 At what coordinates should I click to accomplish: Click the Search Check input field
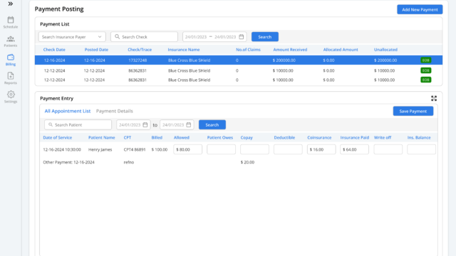point(144,37)
